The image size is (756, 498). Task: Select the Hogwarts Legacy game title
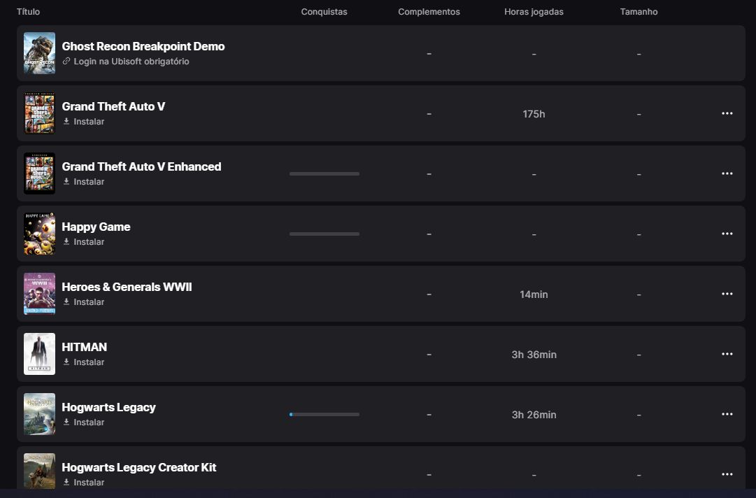coord(108,407)
